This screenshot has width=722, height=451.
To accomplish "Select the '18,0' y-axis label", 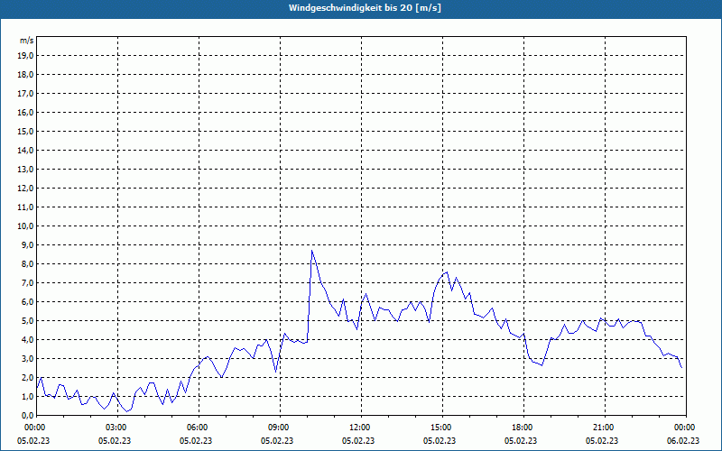I will [x=25, y=75].
